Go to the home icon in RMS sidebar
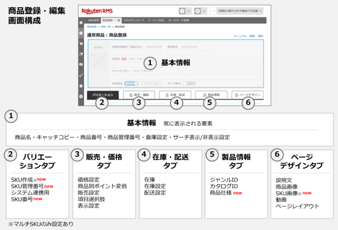Image resolution: width=338 pixels, height=230 pixels. click(x=81, y=23)
